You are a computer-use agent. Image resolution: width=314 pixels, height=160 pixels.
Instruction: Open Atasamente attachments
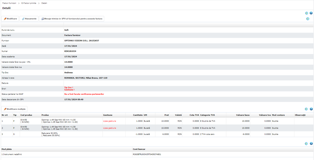click(29, 19)
